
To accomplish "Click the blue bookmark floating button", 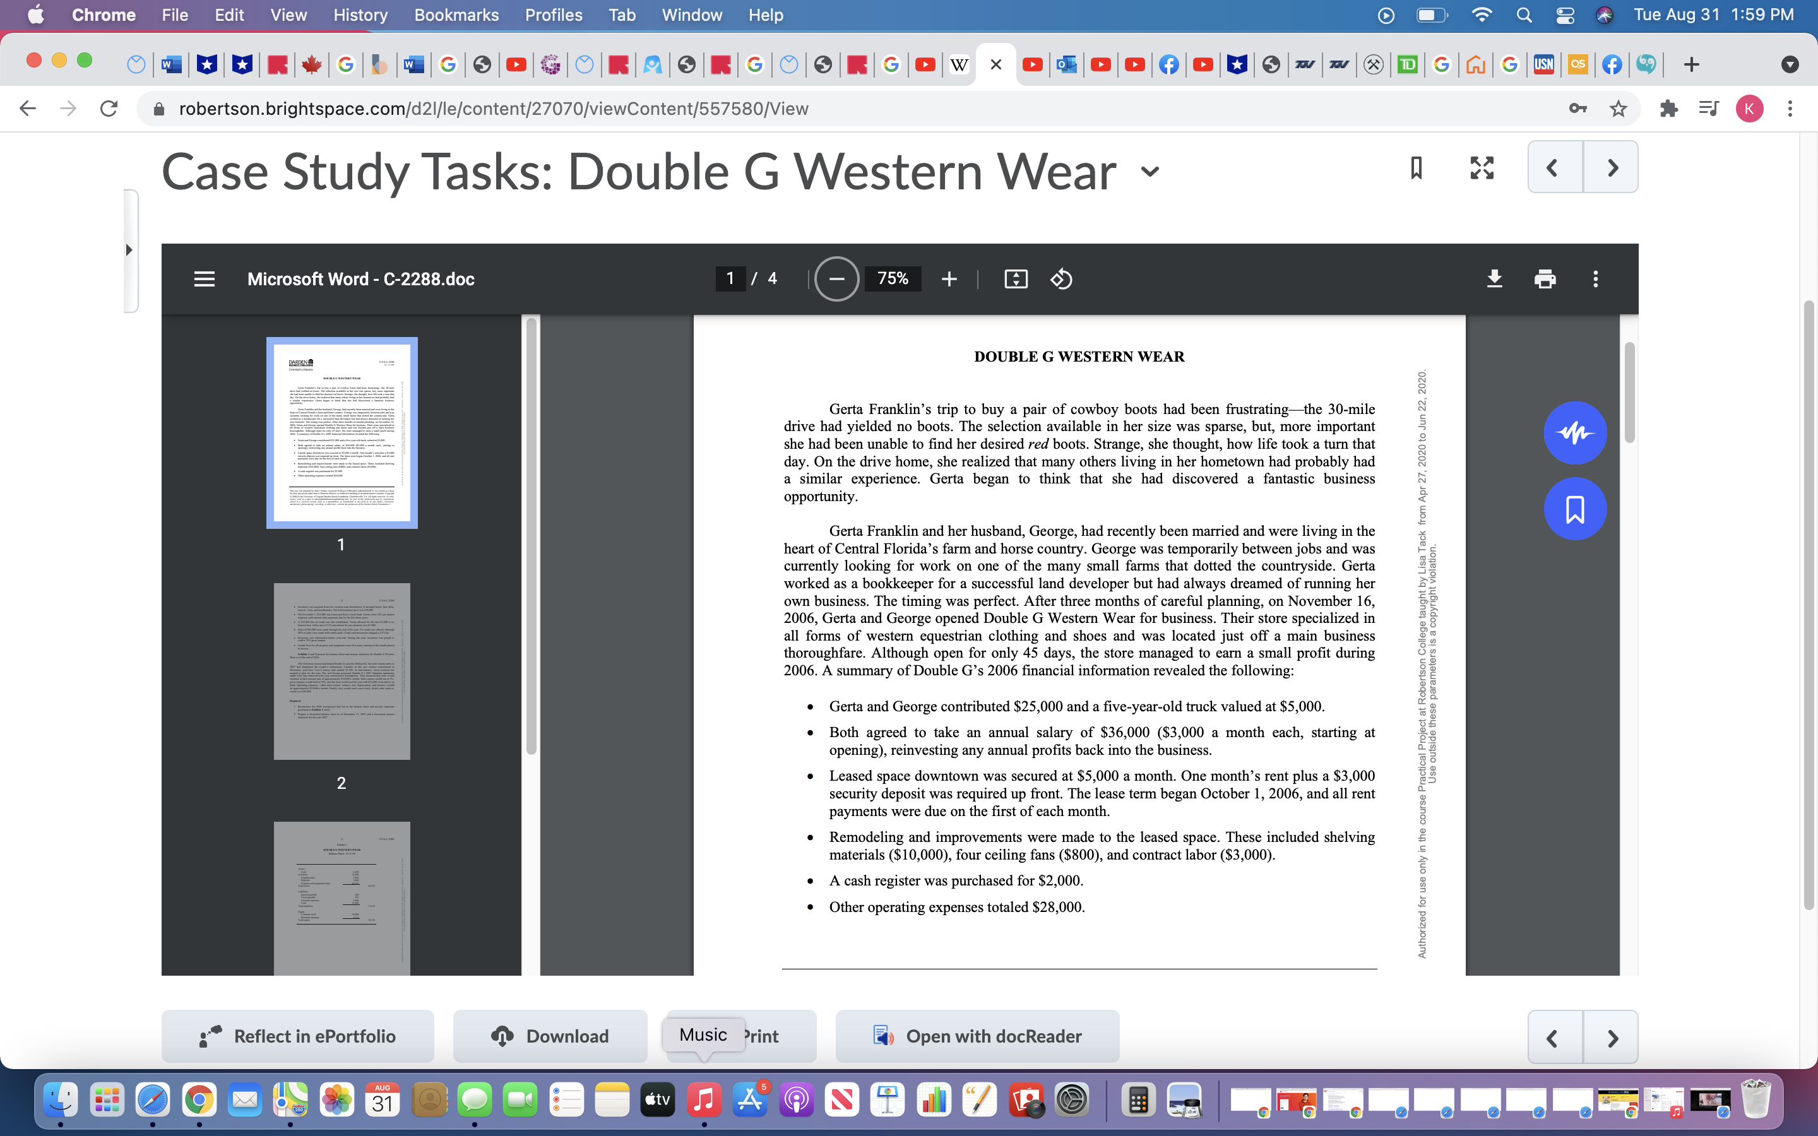I will (x=1576, y=509).
